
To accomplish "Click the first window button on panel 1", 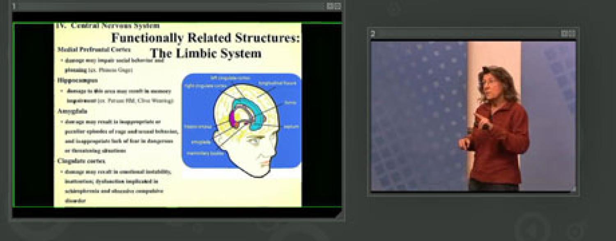I will [330, 6].
